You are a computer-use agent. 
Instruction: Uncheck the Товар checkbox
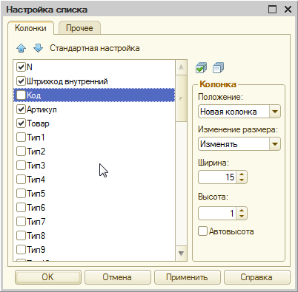click(21, 123)
